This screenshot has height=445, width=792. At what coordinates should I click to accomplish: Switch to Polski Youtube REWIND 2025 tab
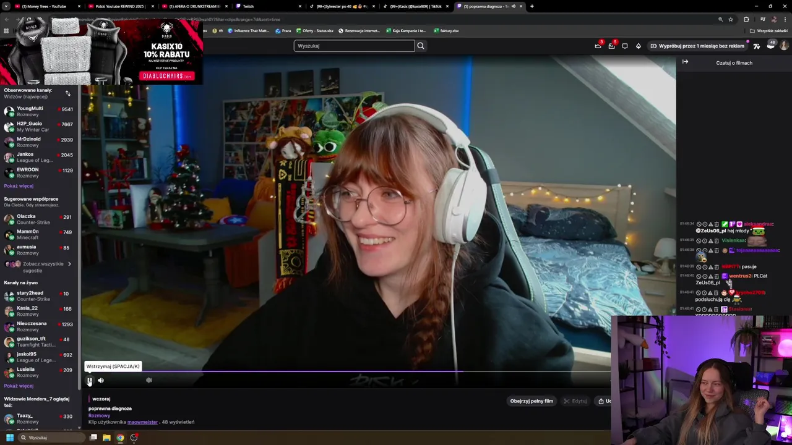[121, 6]
